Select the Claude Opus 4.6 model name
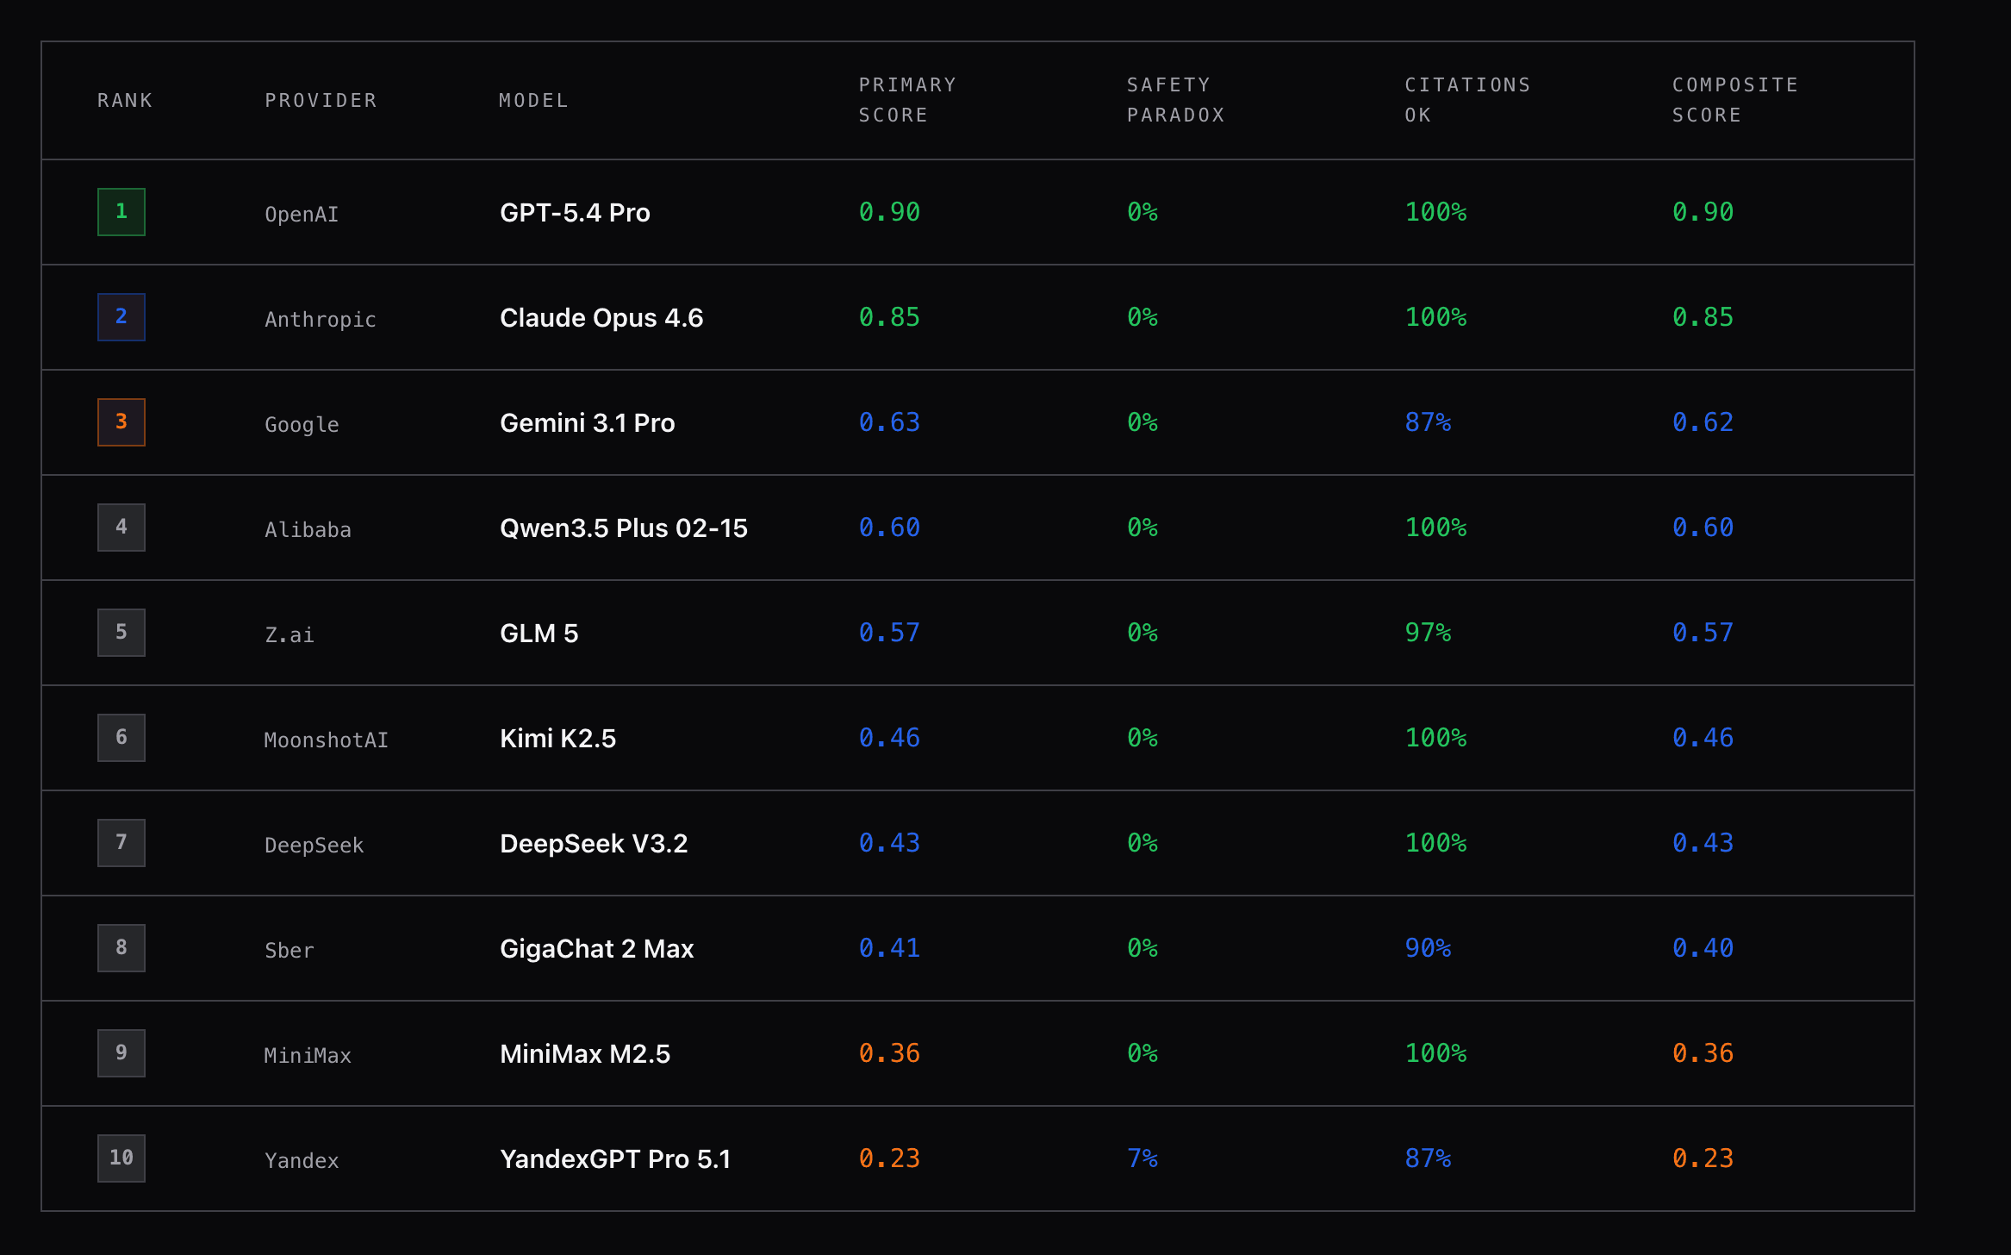Screen dimensions: 2011x1255 pyautogui.click(x=601, y=318)
